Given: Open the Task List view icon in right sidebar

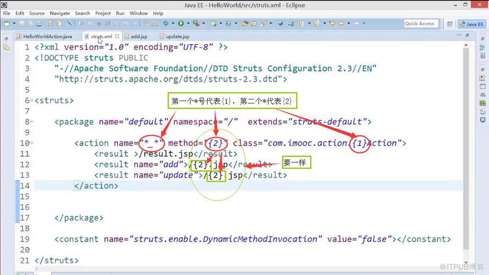Looking at the screenshot, I should point(482,56).
